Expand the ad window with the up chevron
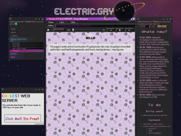Viewport: 181px width, 136px height. 39,90
